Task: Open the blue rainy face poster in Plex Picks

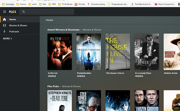Action: [118, 101]
